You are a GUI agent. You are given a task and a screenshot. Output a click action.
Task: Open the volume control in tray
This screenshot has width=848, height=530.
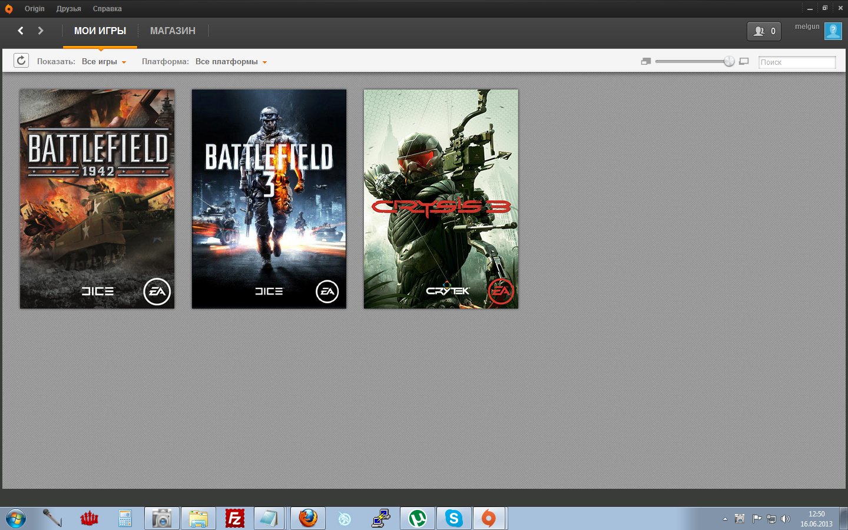coord(785,519)
